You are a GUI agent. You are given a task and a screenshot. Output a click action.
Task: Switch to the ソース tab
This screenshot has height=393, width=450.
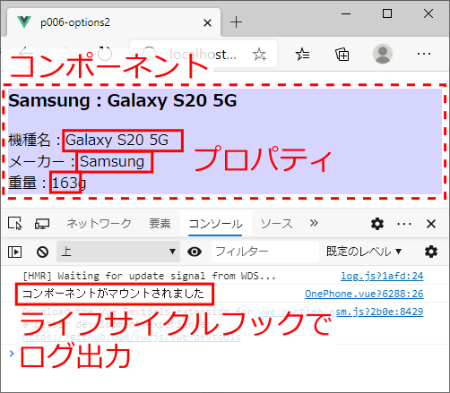[276, 224]
